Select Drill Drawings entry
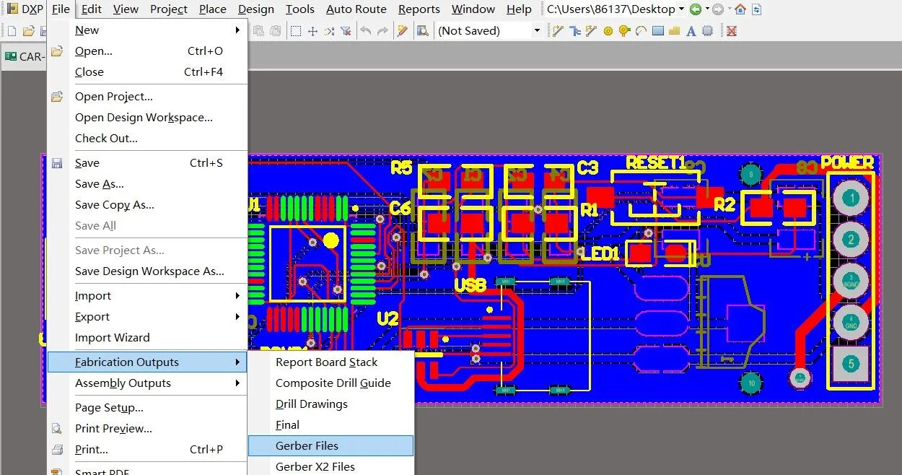 point(331,404)
